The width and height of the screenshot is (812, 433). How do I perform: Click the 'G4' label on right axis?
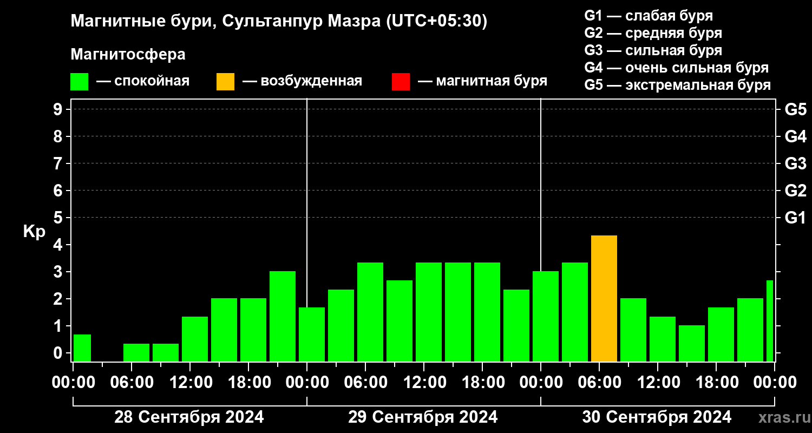pyautogui.click(x=795, y=136)
